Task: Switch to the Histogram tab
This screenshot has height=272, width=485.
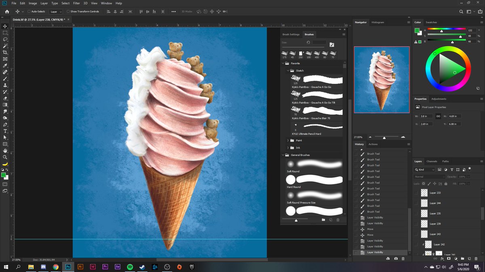Action: click(378, 22)
